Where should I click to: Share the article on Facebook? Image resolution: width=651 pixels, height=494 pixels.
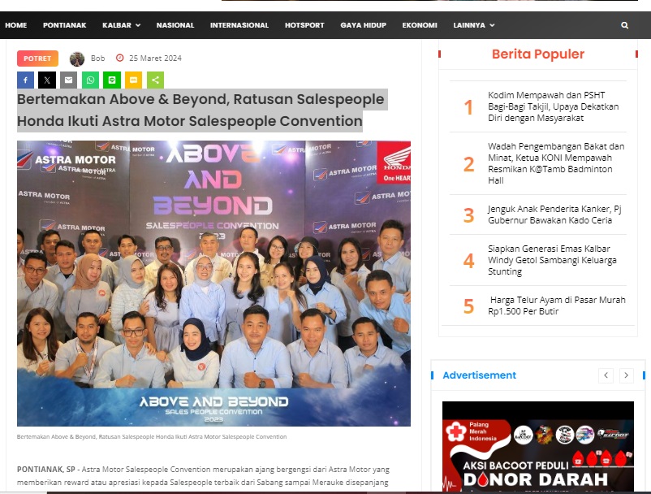pyautogui.click(x=25, y=80)
